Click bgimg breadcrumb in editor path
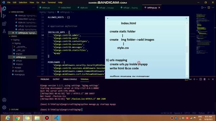Viewport: 216px width, 121px height. [43, 12]
